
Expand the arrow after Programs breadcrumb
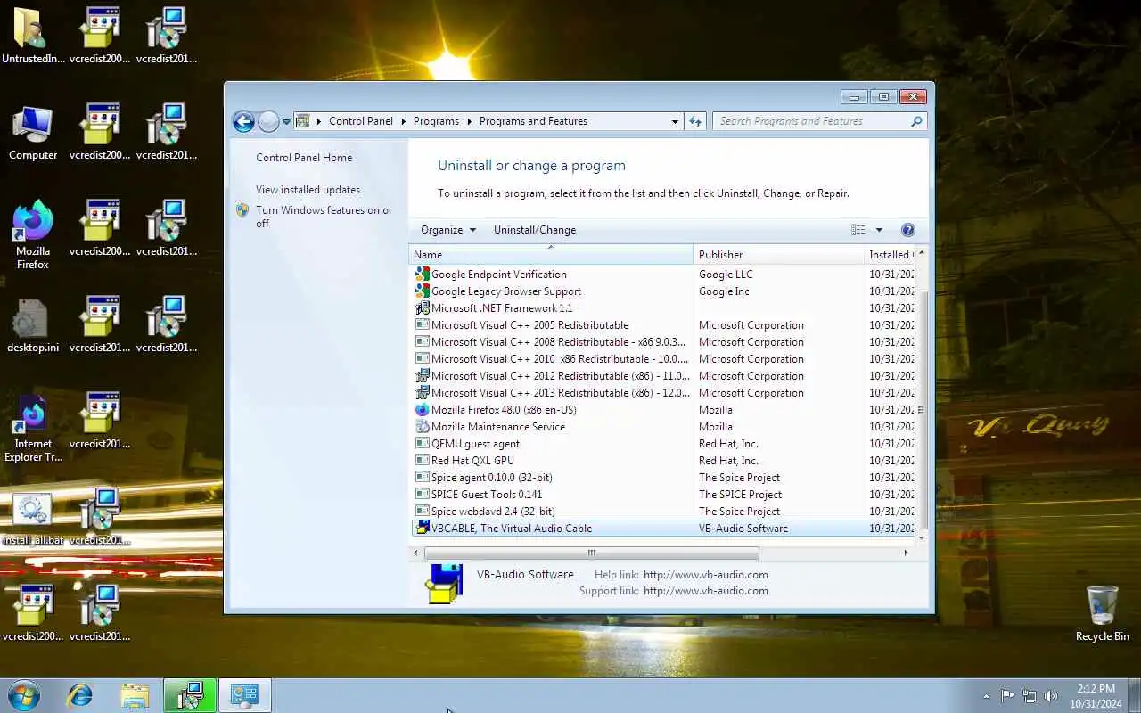470,121
